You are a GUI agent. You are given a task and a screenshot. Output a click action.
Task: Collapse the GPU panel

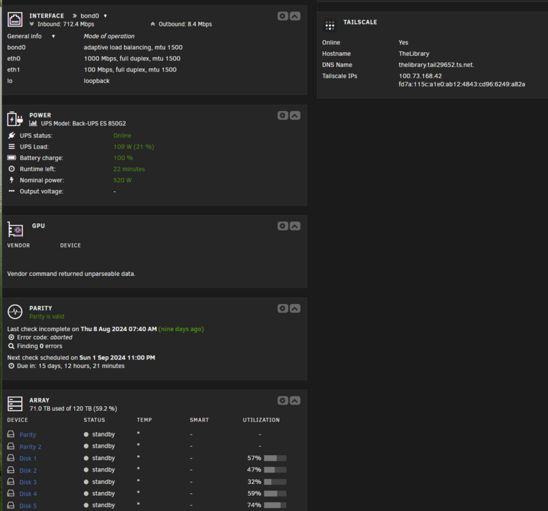(x=295, y=226)
